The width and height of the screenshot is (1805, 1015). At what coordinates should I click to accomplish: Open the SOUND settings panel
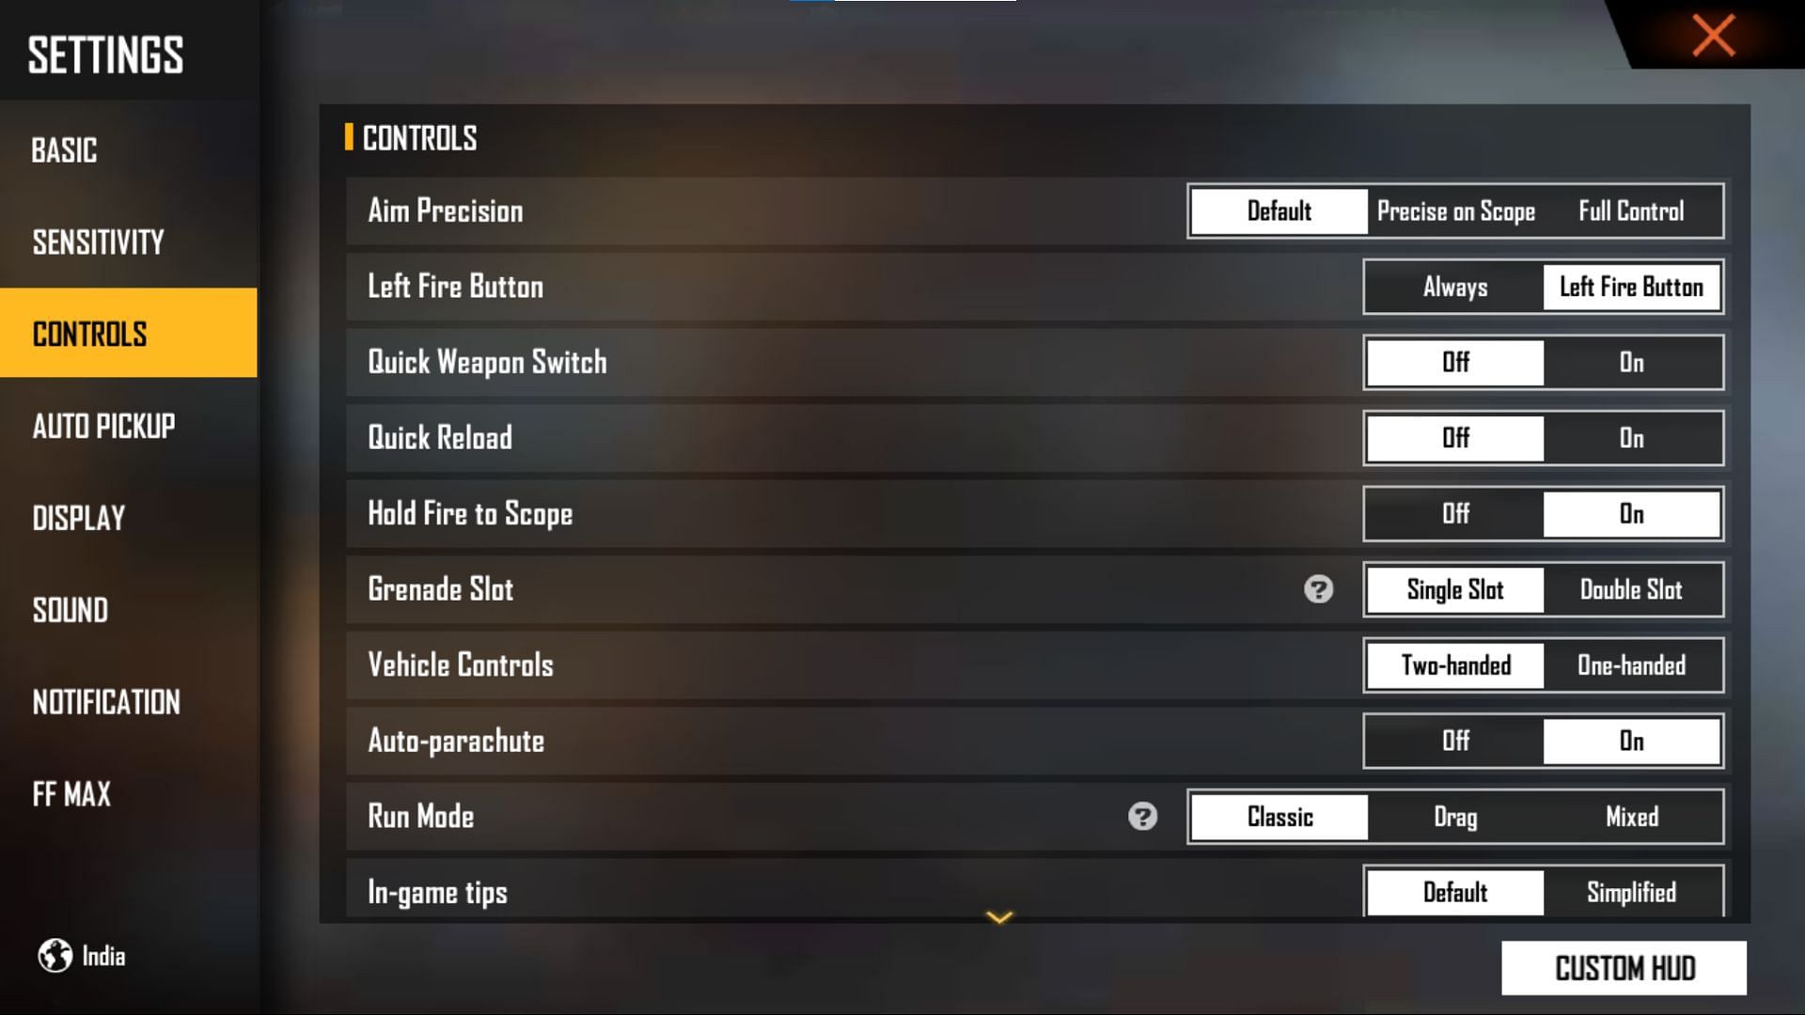71,610
